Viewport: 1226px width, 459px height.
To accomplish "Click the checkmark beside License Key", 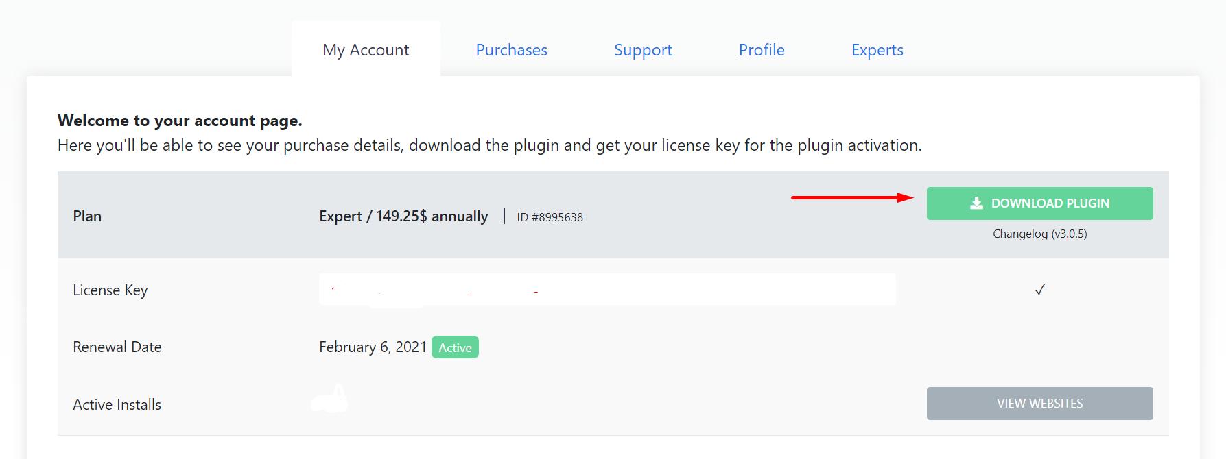I will [1039, 290].
